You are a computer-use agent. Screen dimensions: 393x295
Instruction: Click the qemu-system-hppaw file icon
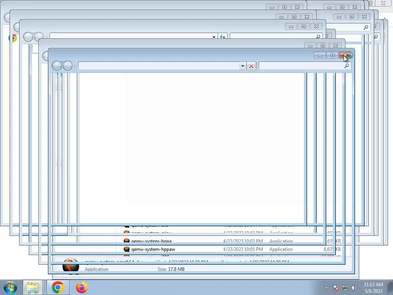tap(127, 249)
